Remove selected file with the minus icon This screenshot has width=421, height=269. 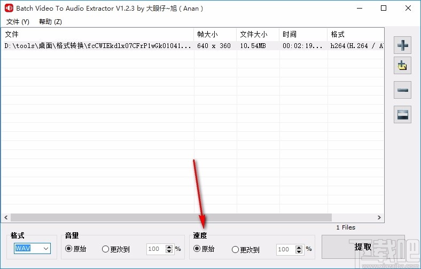point(402,90)
